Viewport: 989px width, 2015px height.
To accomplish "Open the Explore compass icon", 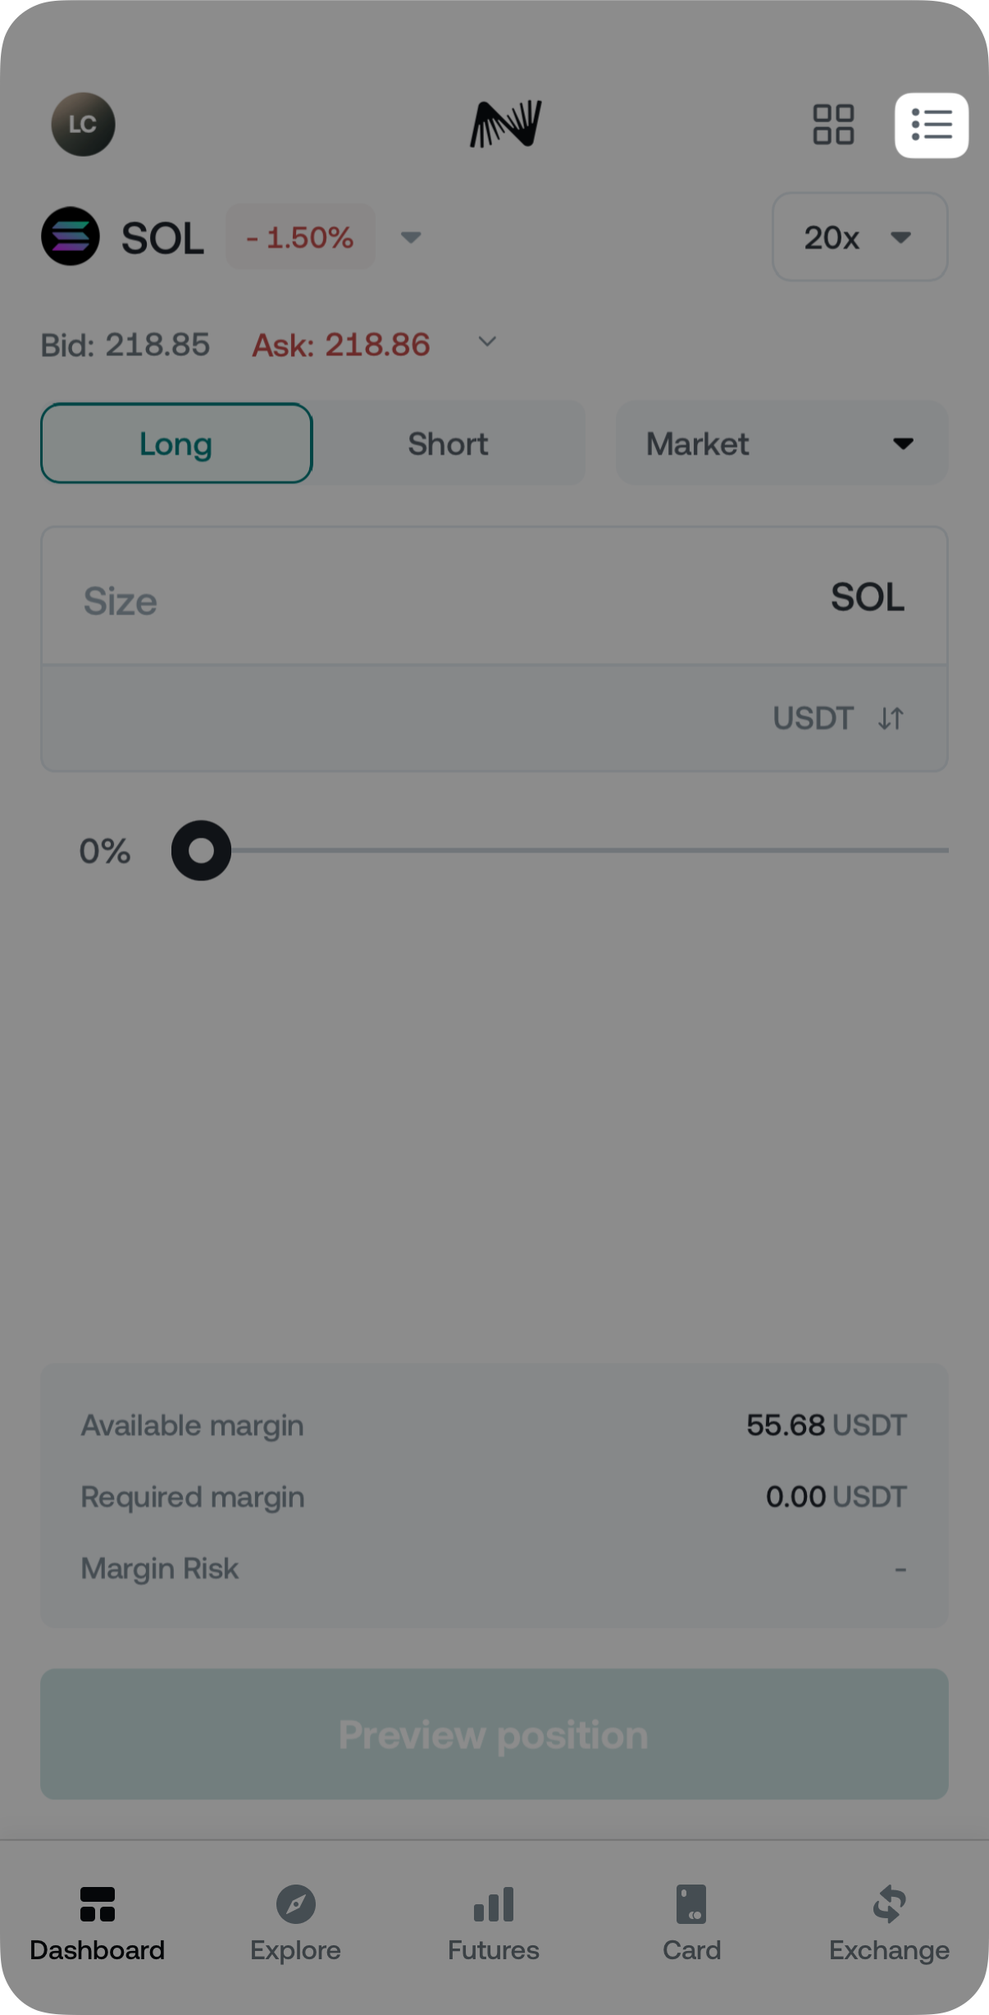I will 295,1904.
